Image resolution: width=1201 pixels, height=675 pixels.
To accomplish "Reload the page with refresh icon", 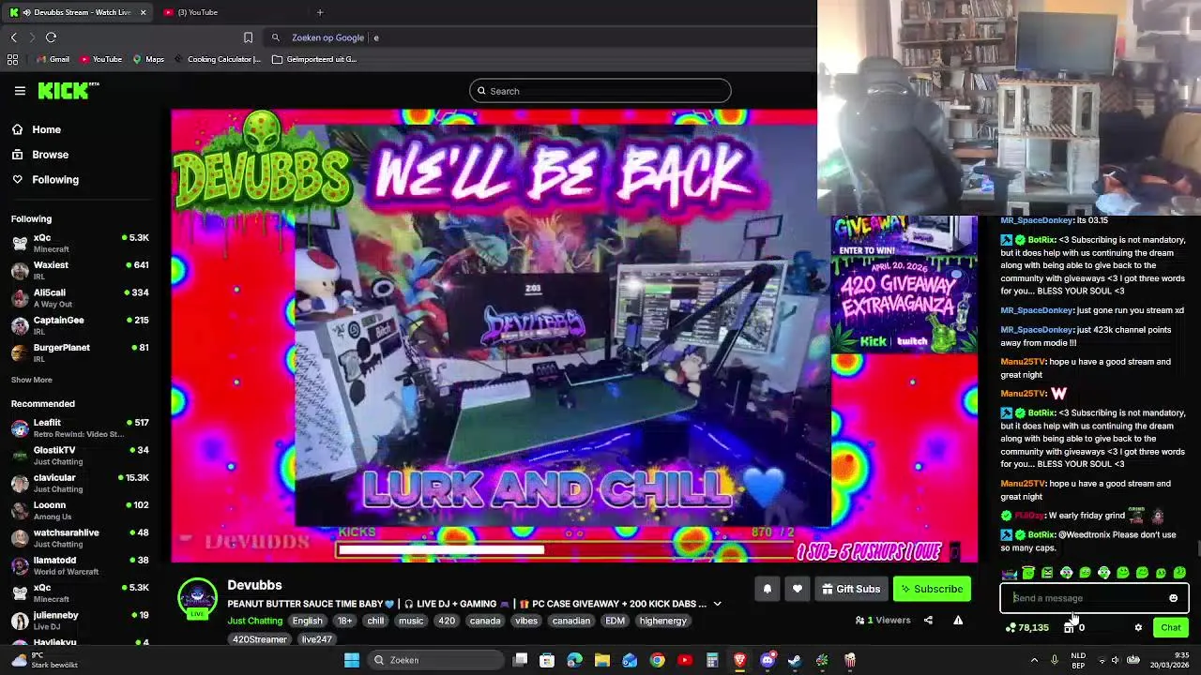I will pyautogui.click(x=51, y=37).
